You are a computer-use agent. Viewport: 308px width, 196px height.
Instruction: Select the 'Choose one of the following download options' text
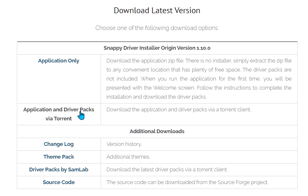tap(157, 28)
